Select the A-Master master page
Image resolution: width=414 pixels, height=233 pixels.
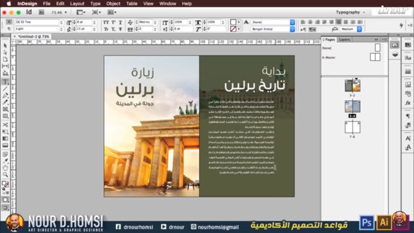coord(375,57)
